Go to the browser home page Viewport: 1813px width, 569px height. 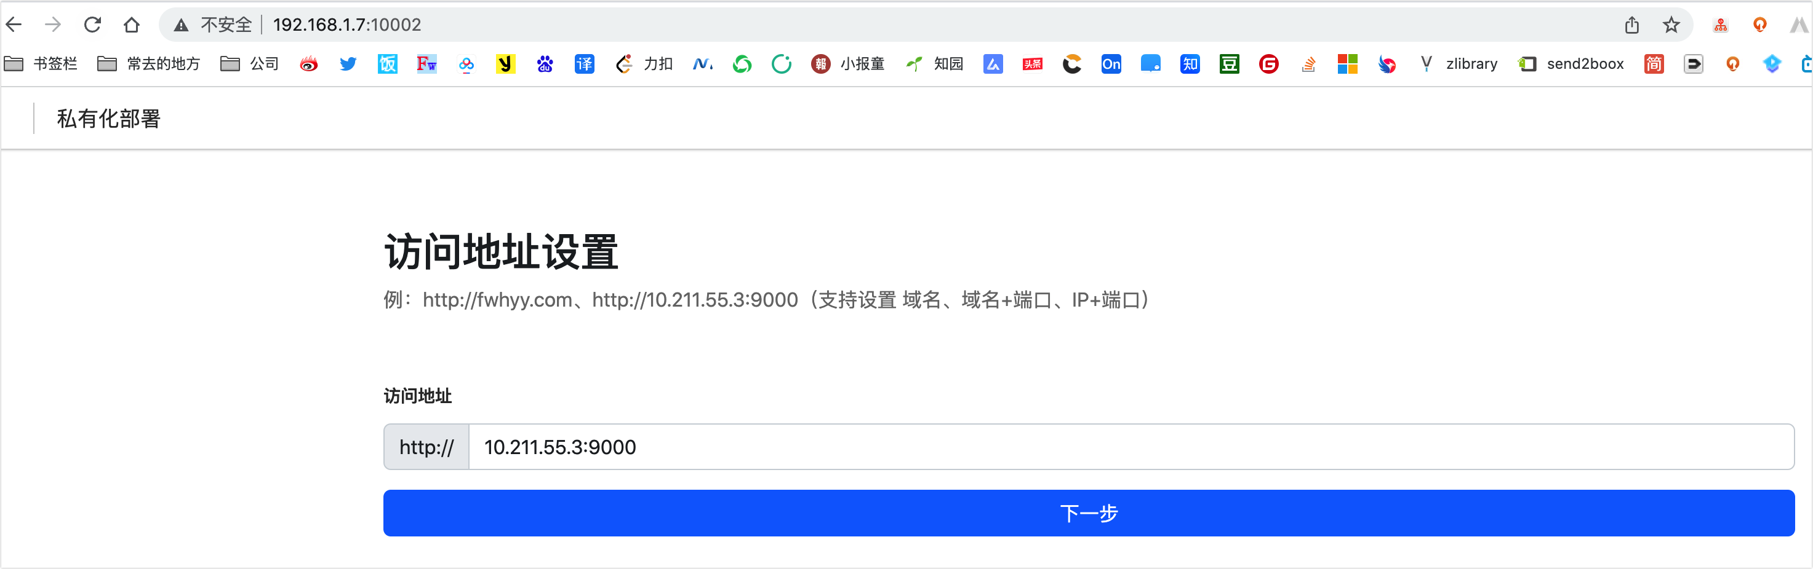pos(132,25)
